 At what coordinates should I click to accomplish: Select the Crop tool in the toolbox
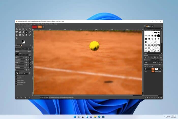pos(30,29)
